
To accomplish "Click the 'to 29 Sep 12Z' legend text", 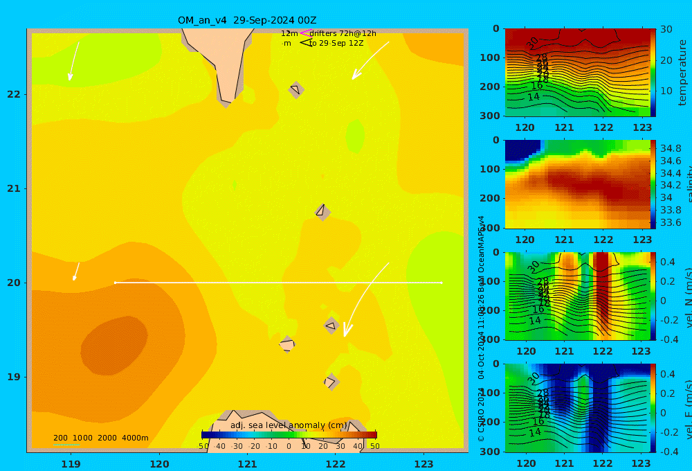I will (x=336, y=43).
